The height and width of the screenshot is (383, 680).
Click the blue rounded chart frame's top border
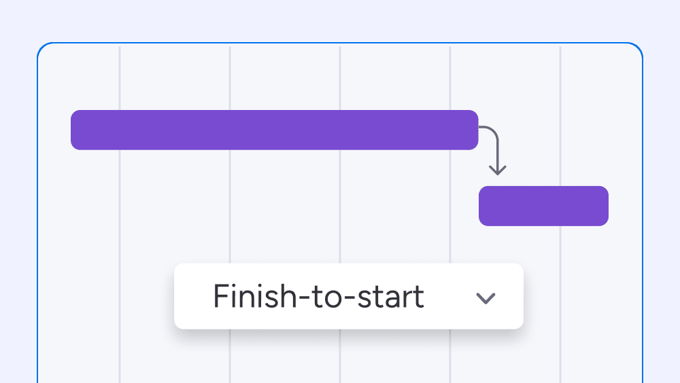tap(340, 43)
